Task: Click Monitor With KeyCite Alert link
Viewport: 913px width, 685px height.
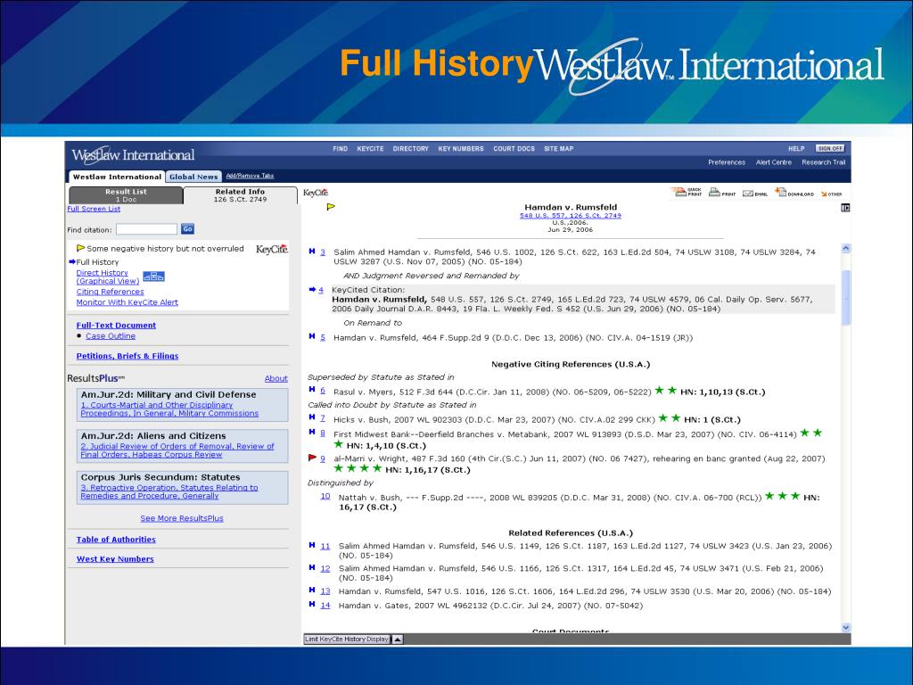Action: [127, 302]
